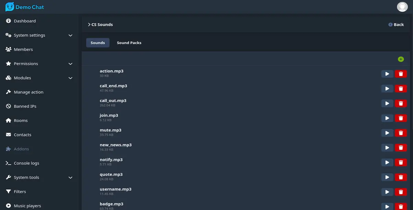
Task: Play the notify.mp3 sound
Action: click(x=387, y=162)
